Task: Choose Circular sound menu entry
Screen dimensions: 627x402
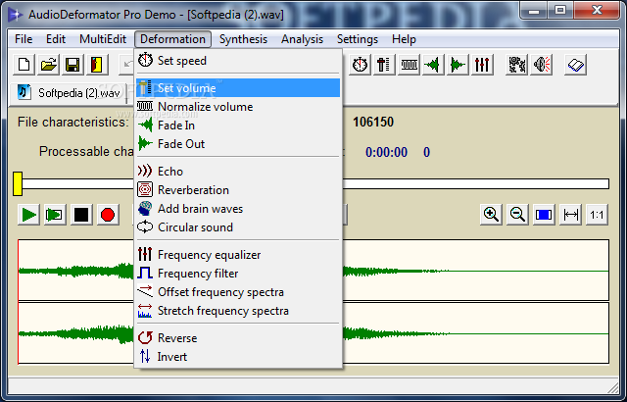Action: (x=238, y=227)
